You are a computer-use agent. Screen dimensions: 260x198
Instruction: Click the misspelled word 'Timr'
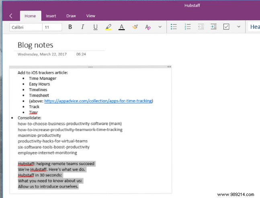coord(33,113)
